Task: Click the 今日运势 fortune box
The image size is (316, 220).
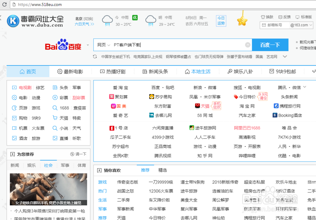Action: pos(221,21)
